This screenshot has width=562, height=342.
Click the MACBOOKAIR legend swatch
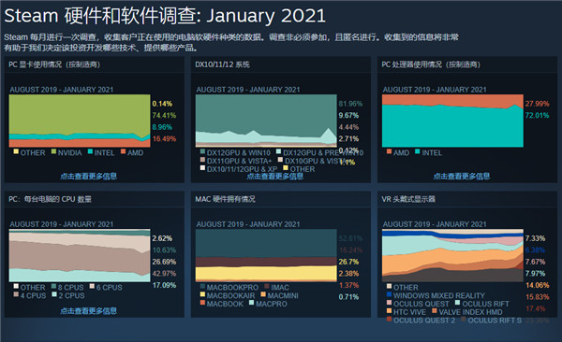click(203, 294)
